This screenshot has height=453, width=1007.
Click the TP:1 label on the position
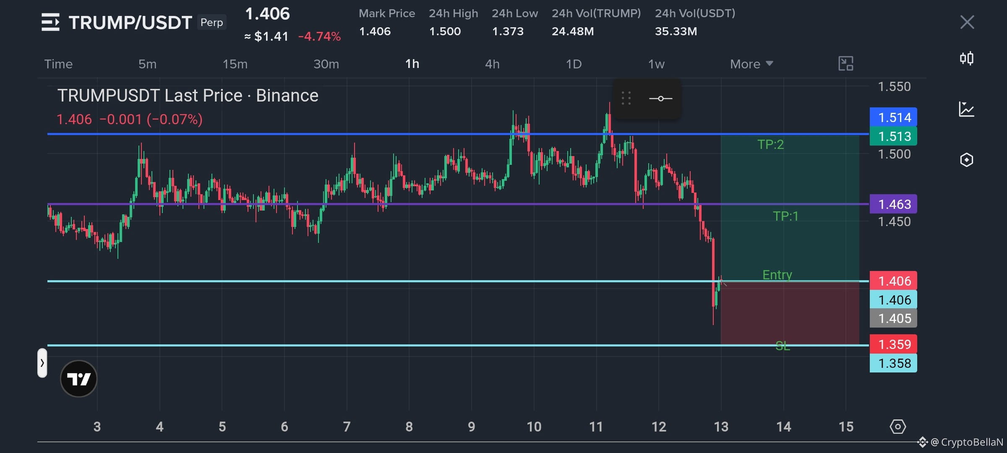785,216
